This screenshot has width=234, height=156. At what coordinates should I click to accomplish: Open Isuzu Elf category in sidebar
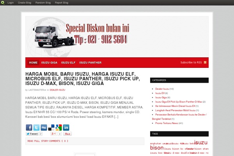tap(160, 93)
